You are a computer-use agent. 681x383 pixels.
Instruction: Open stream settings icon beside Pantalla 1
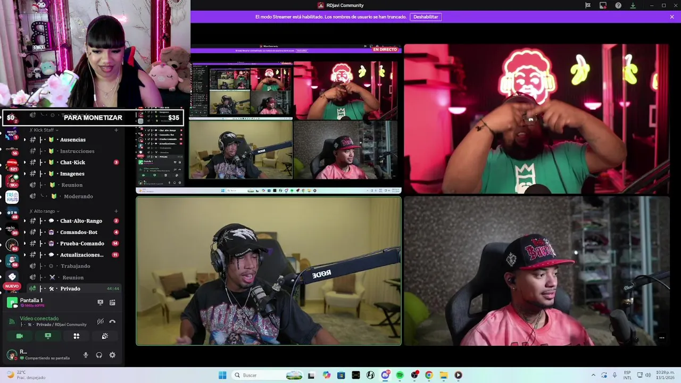112,302
